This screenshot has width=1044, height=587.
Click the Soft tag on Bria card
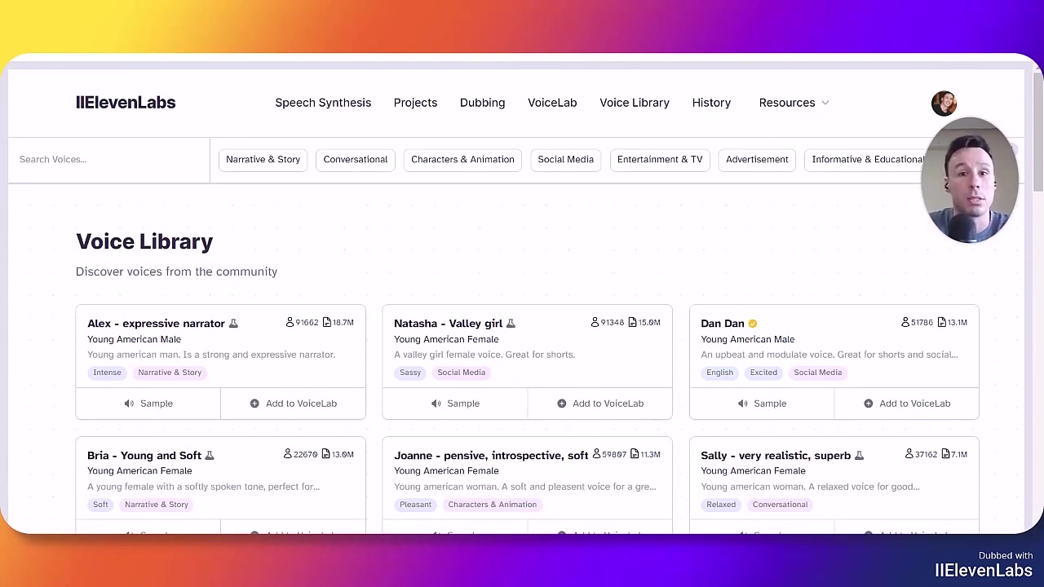pyautogui.click(x=100, y=505)
